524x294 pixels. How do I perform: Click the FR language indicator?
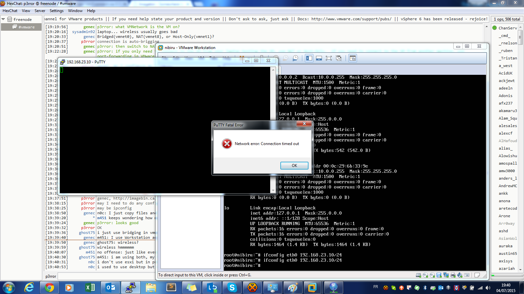point(376,287)
